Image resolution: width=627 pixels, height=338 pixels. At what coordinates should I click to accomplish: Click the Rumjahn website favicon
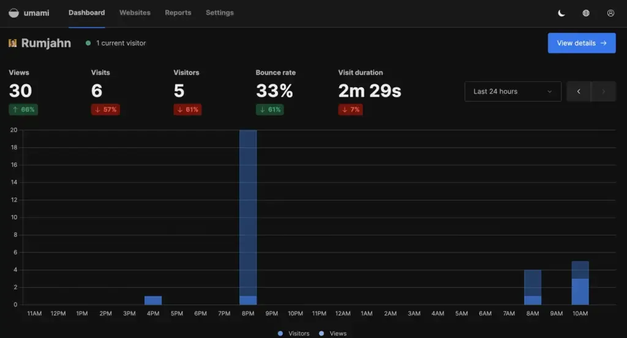point(13,43)
